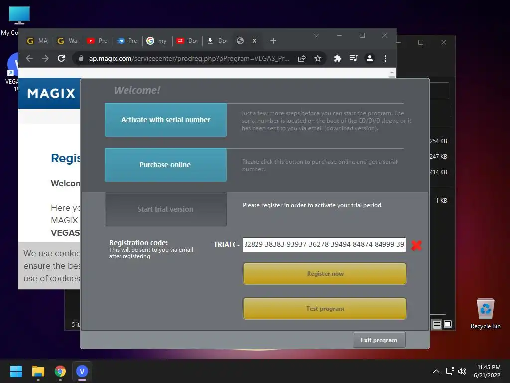Switch to blue icon tab 'Pre'
The width and height of the screenshot is (510, 383).
coord(127,41)
